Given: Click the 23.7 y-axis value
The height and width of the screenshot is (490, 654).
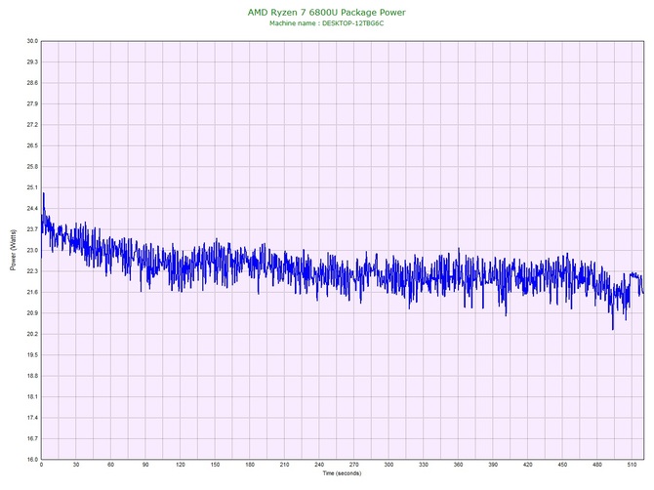Looking at the screenshot, I should coord(32,229).
